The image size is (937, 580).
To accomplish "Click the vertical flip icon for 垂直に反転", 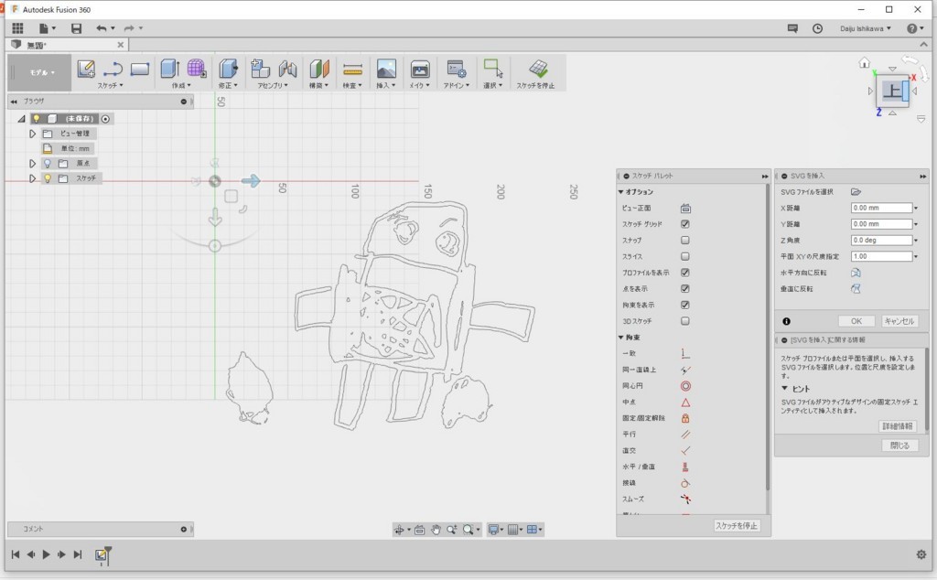I will [856, 288].
